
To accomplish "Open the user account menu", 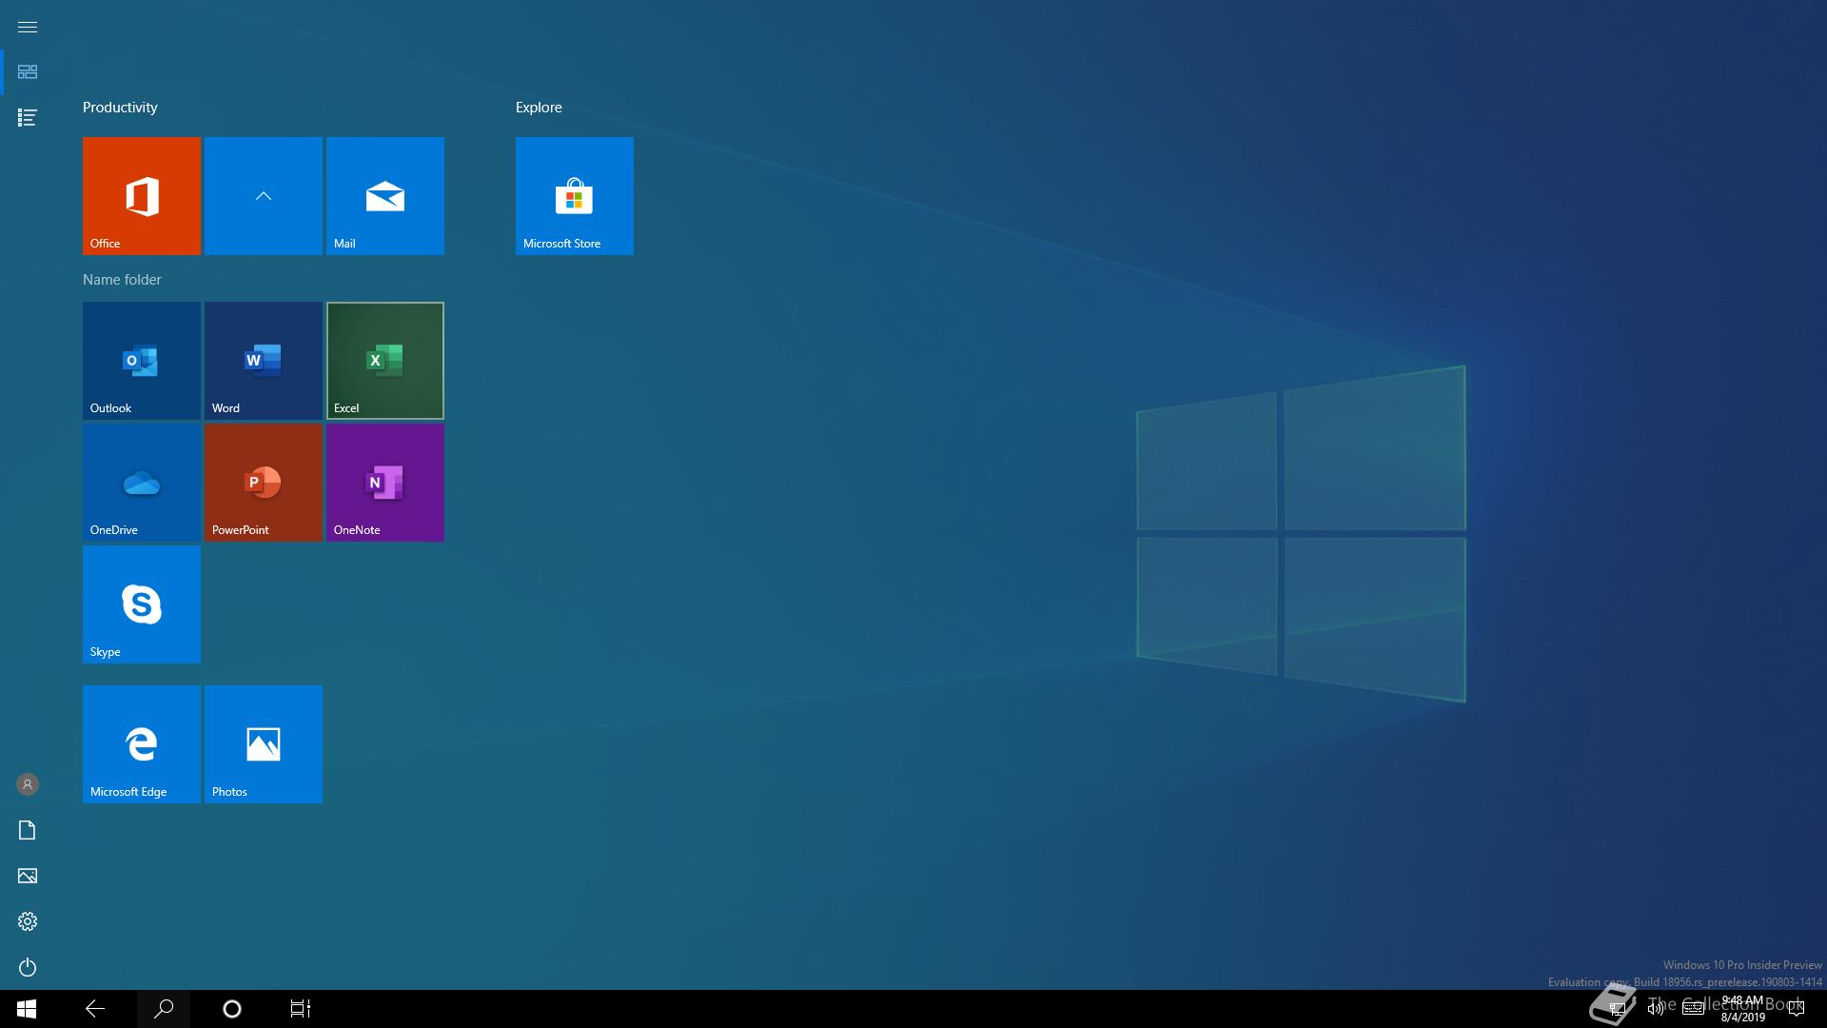I will (x=28, y=784).
